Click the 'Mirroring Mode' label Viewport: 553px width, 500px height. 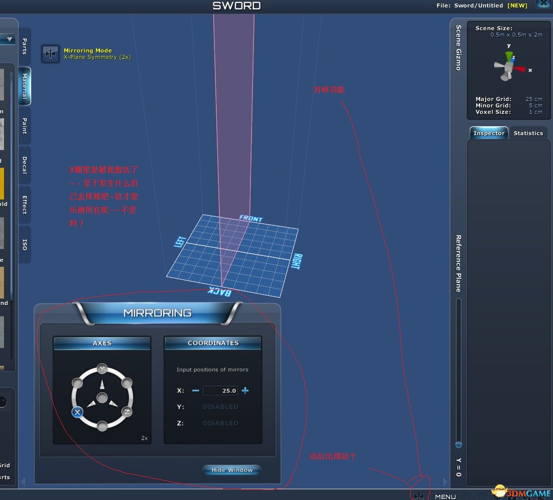(88, 50)
